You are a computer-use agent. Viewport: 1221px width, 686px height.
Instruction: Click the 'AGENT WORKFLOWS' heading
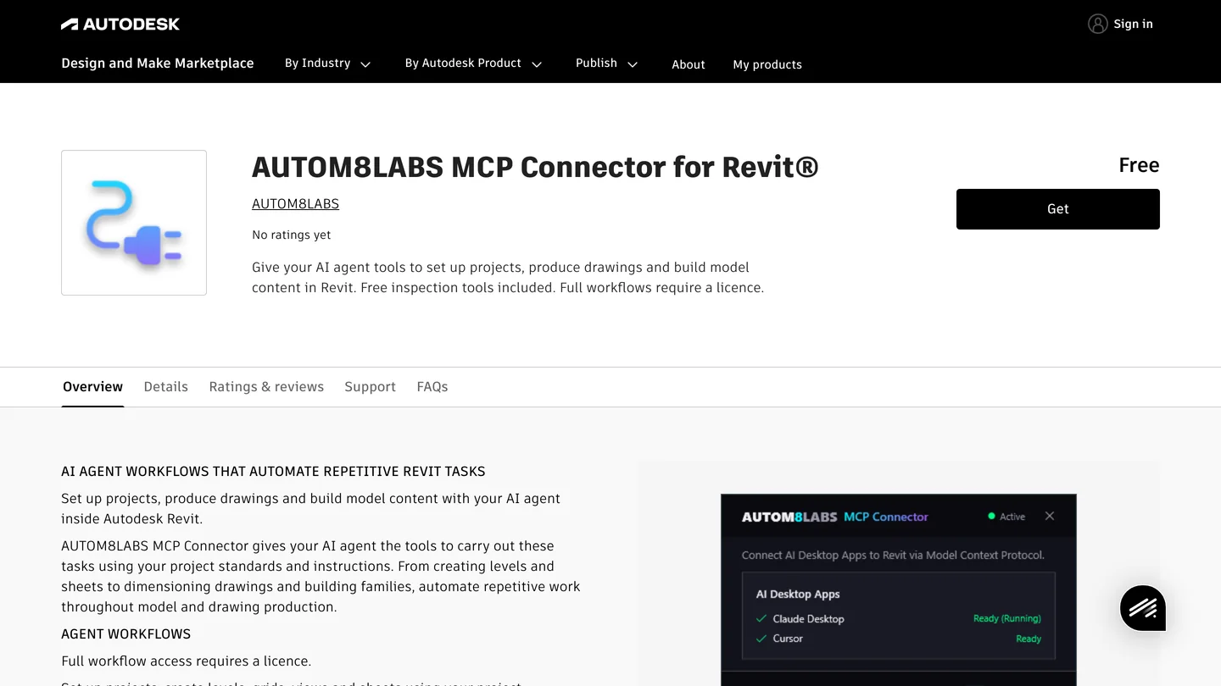(x=126, y=634)
